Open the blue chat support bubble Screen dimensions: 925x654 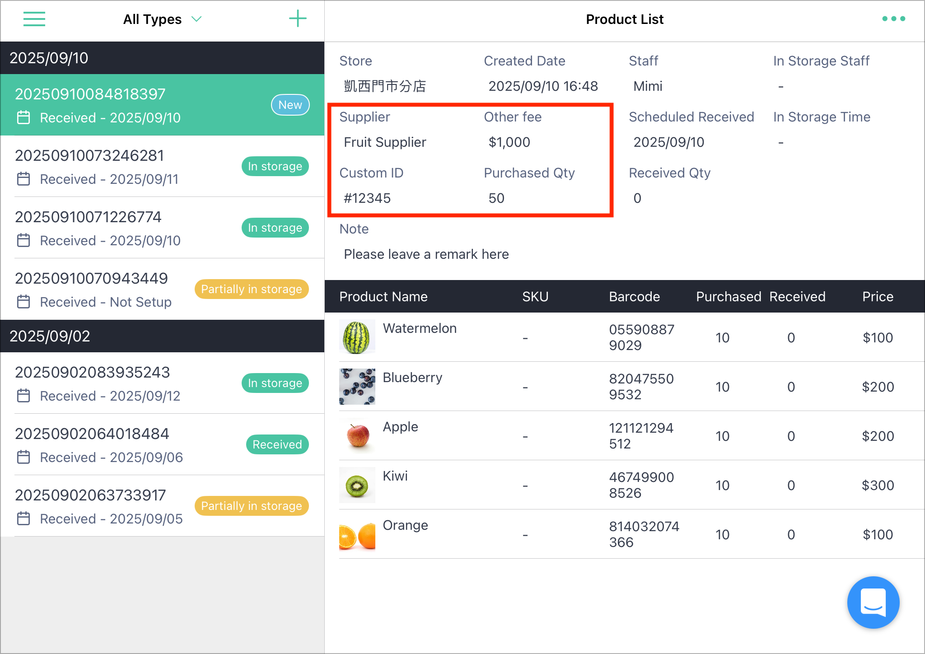tap(873, 602)
